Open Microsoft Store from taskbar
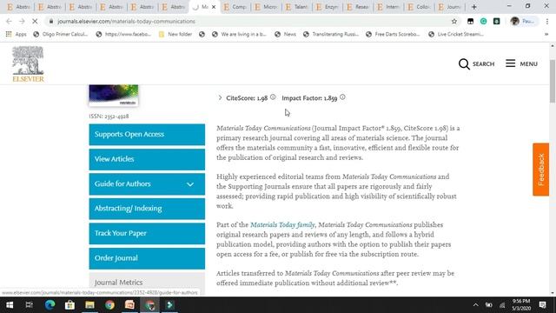 tap(69, 305)
